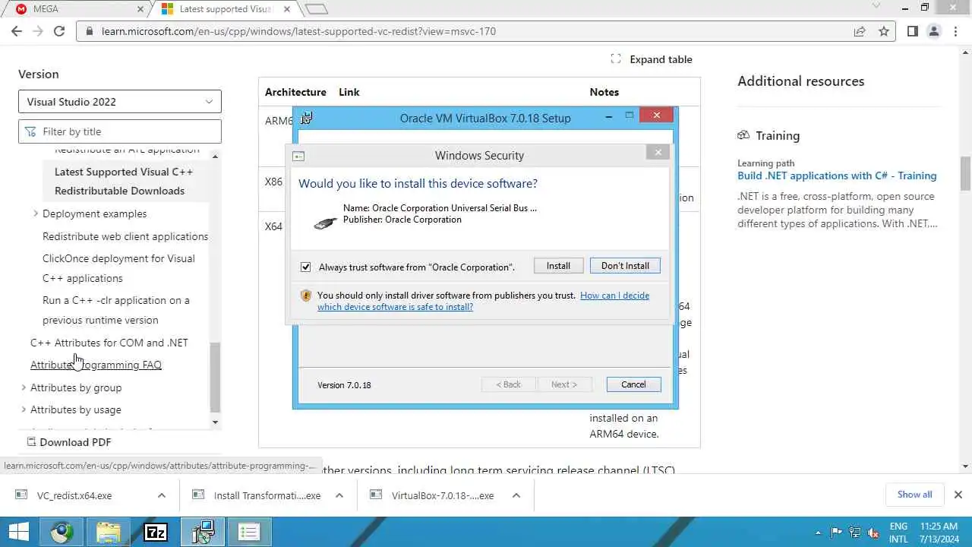Viewport: 972px width, 547px height.
Task: Open File Explorer from the taskbar
Action: 109,532
